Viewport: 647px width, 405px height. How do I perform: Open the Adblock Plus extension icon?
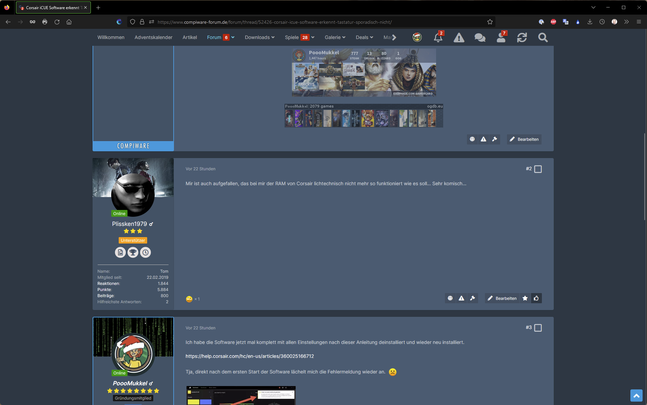click(x=553, y=22)
